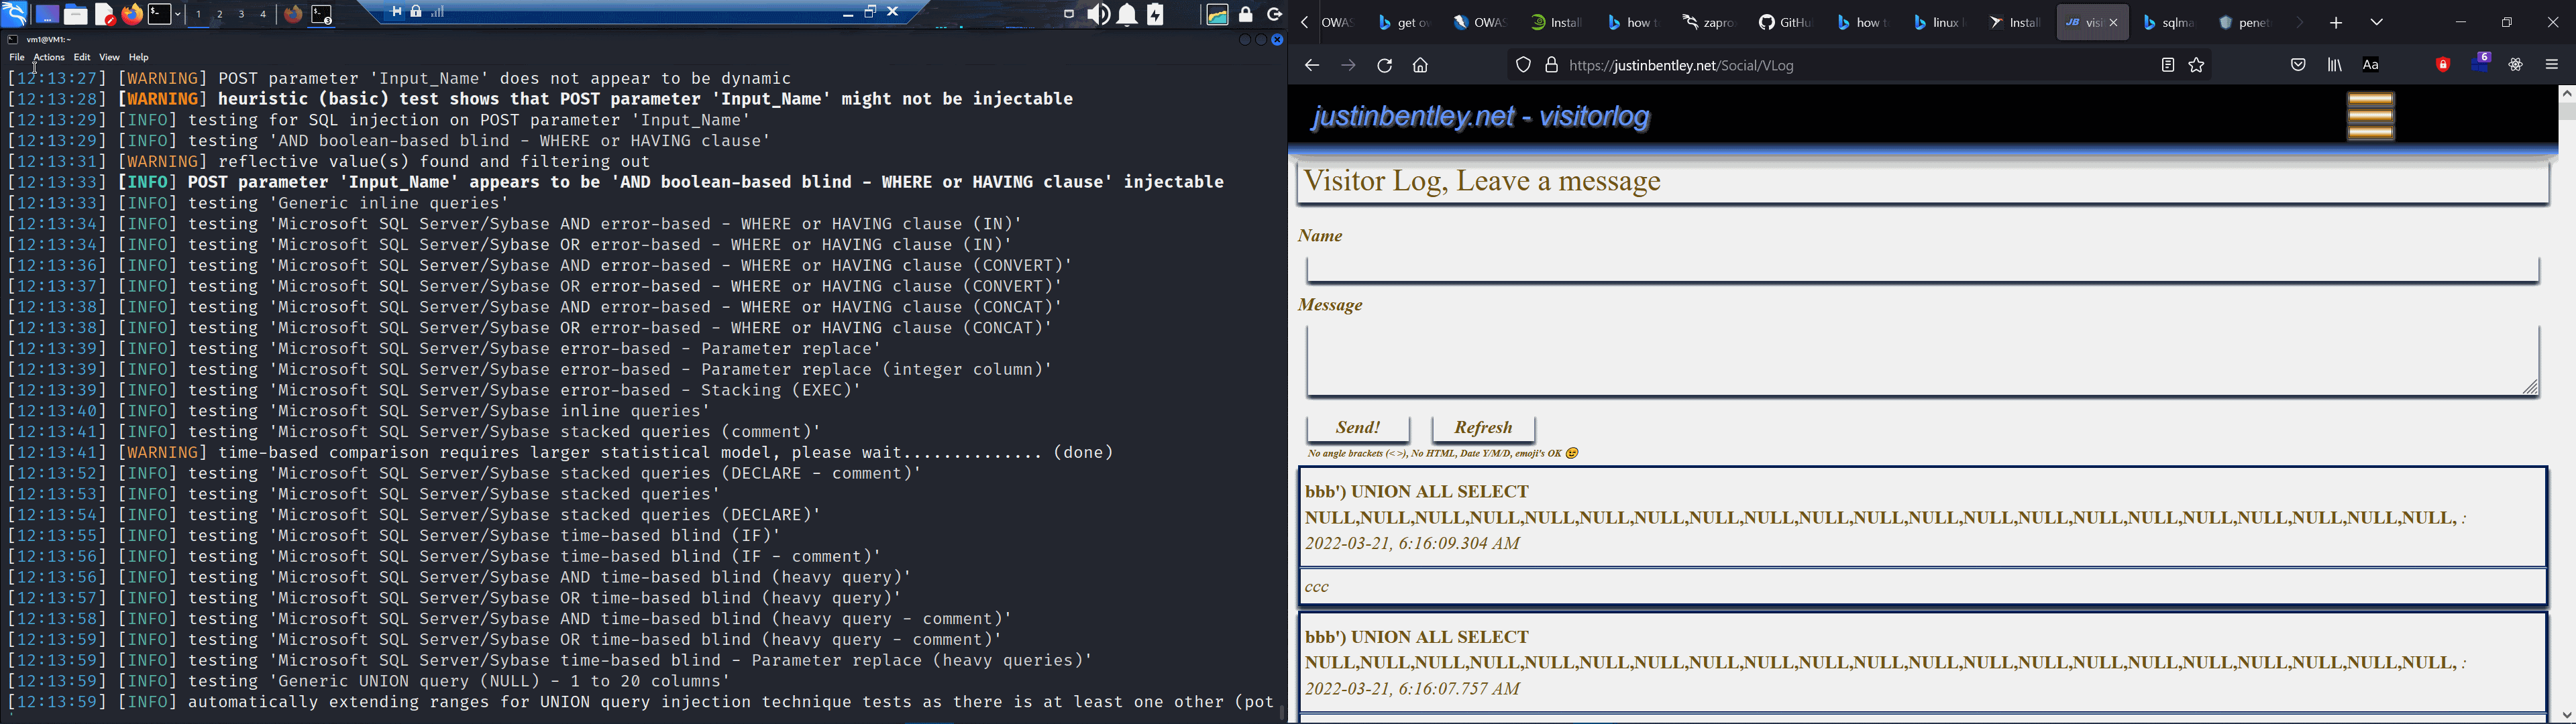Screen dimensions: 2576x724
Task: Reload the current page
Action: tap(1384, 66)
